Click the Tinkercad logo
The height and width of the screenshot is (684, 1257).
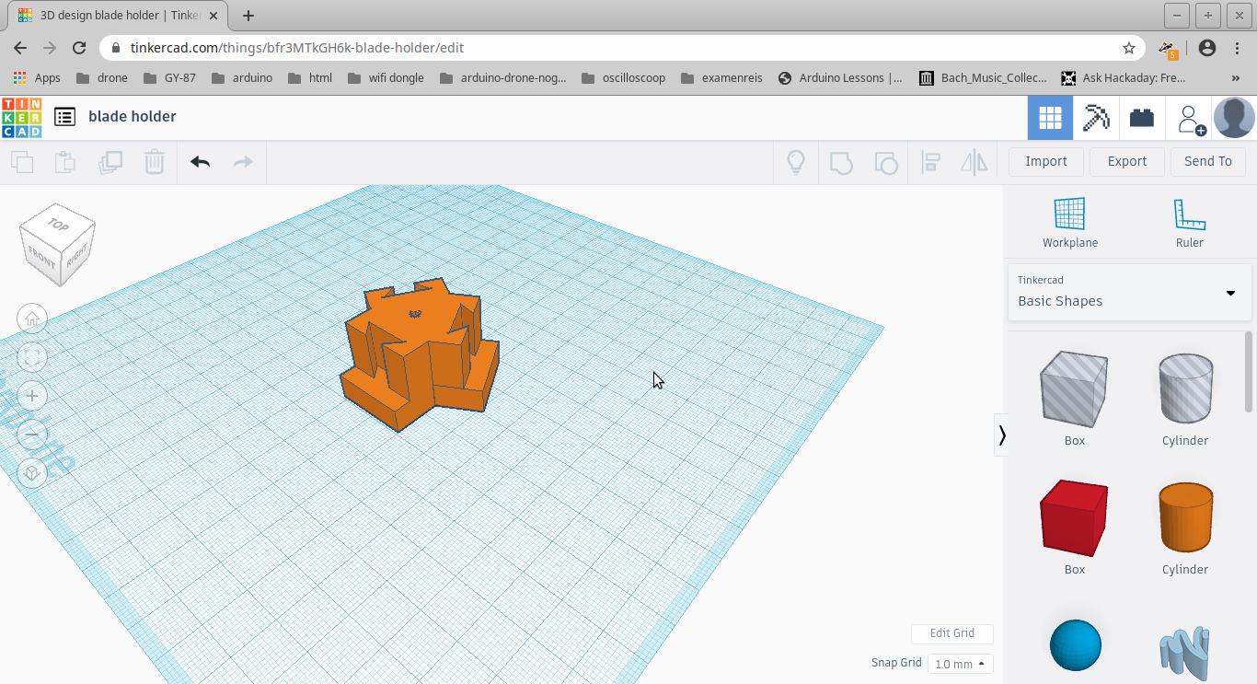pos(21,117)
